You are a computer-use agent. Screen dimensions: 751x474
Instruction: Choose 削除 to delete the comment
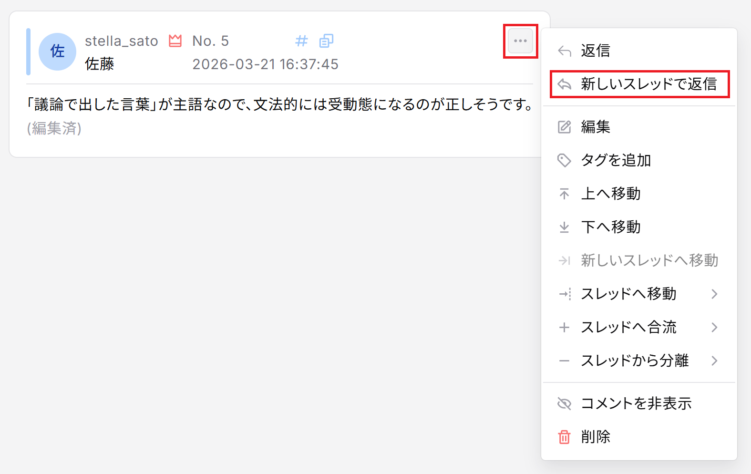coord(639,437)
